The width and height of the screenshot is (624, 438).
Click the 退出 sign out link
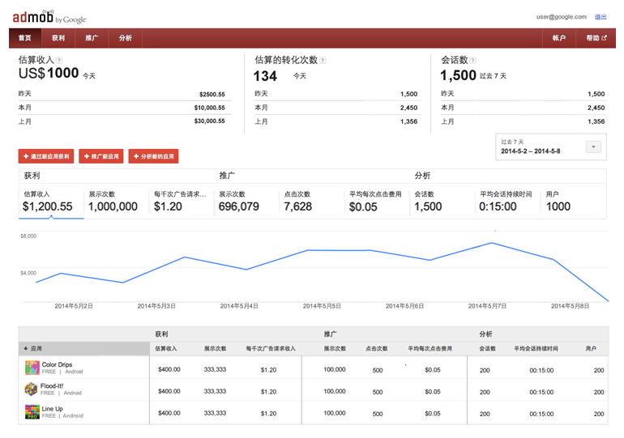pyautogui.click(x=600, y=16)
